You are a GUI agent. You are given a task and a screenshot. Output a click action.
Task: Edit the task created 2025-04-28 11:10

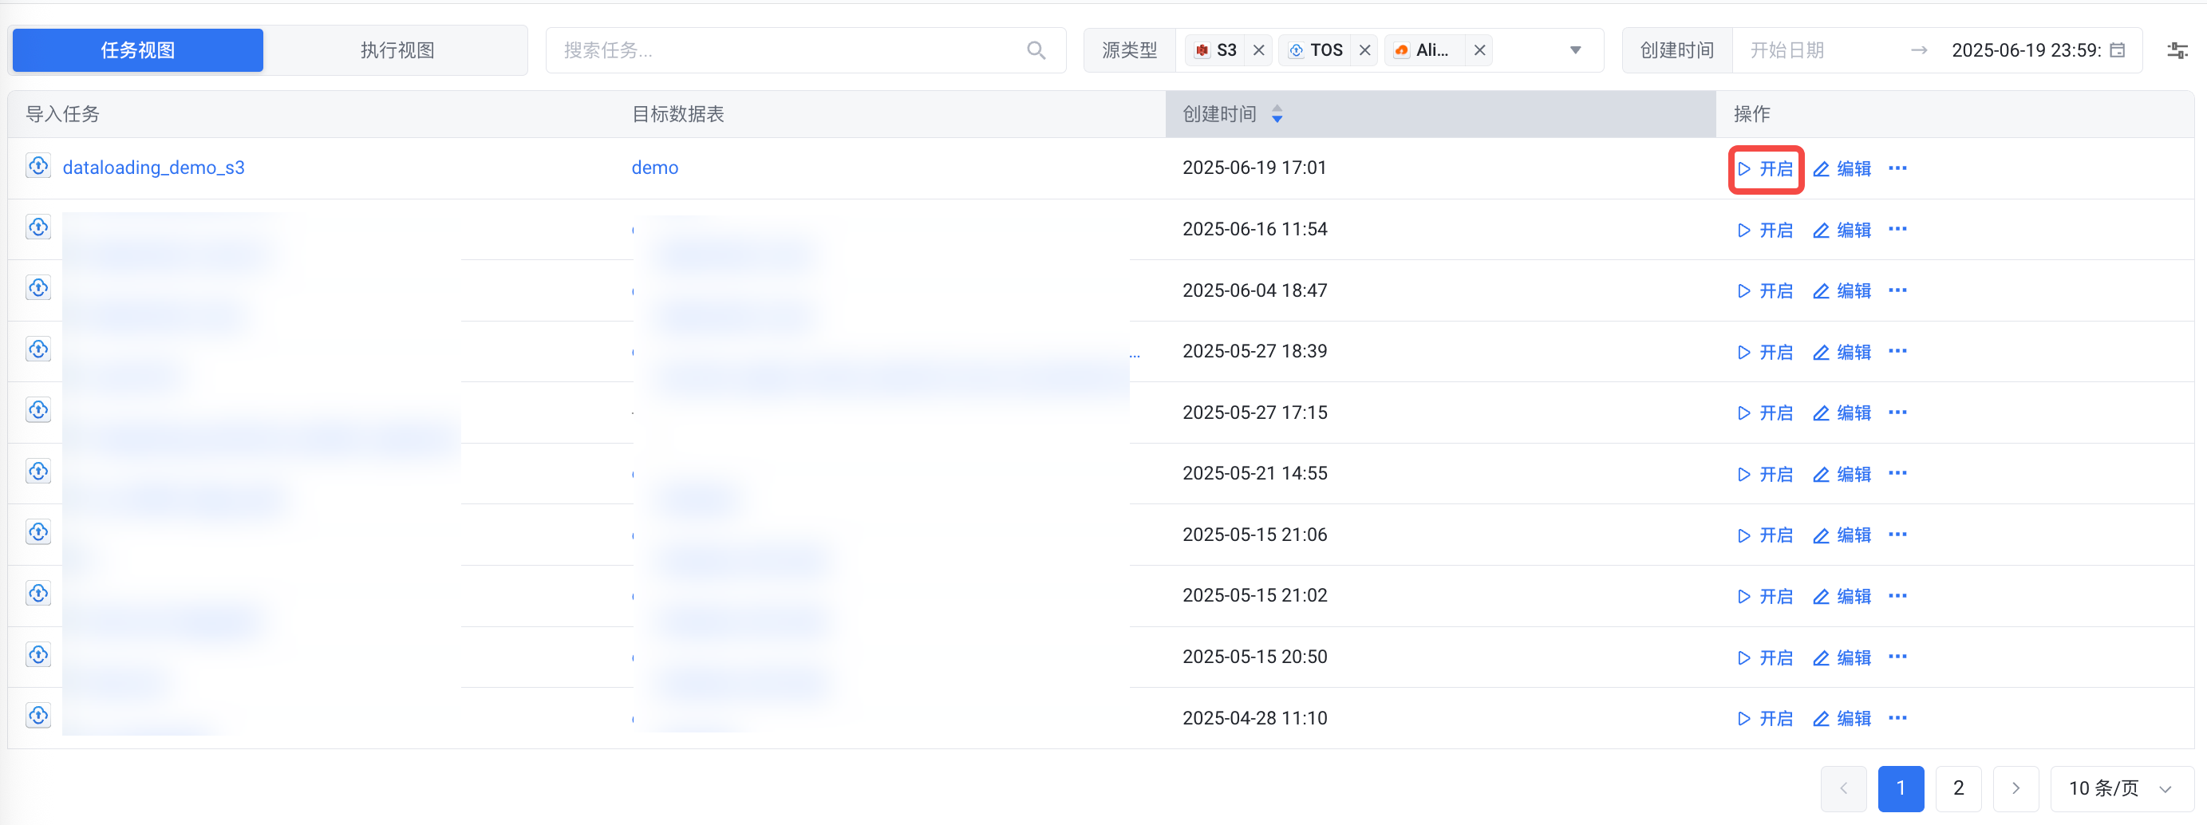tap(1842, 719)
